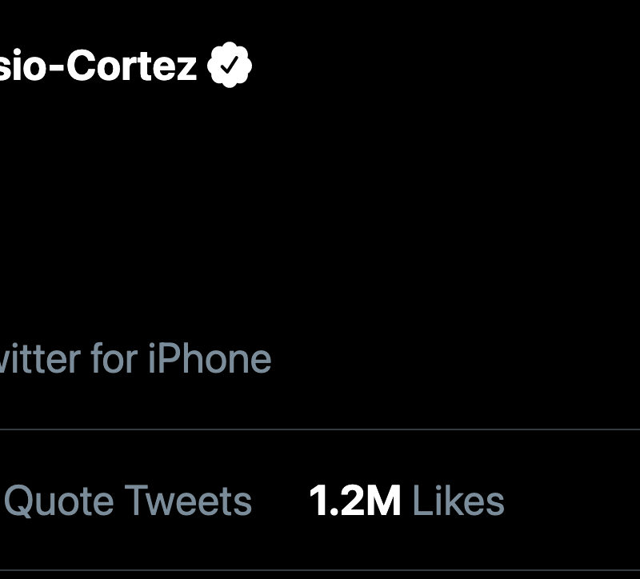Click the word Quote in tweet stats
This screenshot has width=640, height=579.
[60, 501]
